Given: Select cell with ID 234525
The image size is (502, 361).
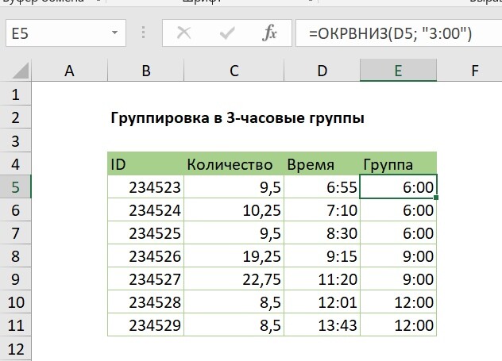Looking at the screenshot, I should pos(145,232).
